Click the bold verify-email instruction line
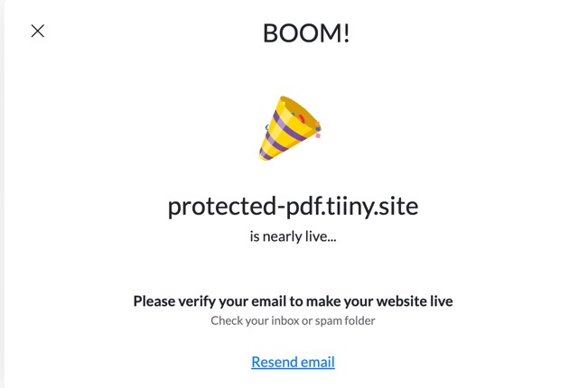 pos(293,300)
